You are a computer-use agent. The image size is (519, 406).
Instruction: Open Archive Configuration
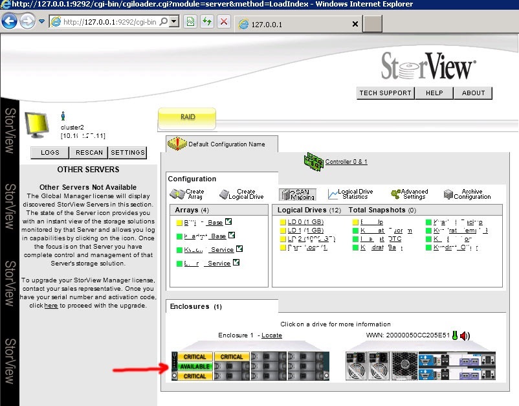click(x=448, y=194)
